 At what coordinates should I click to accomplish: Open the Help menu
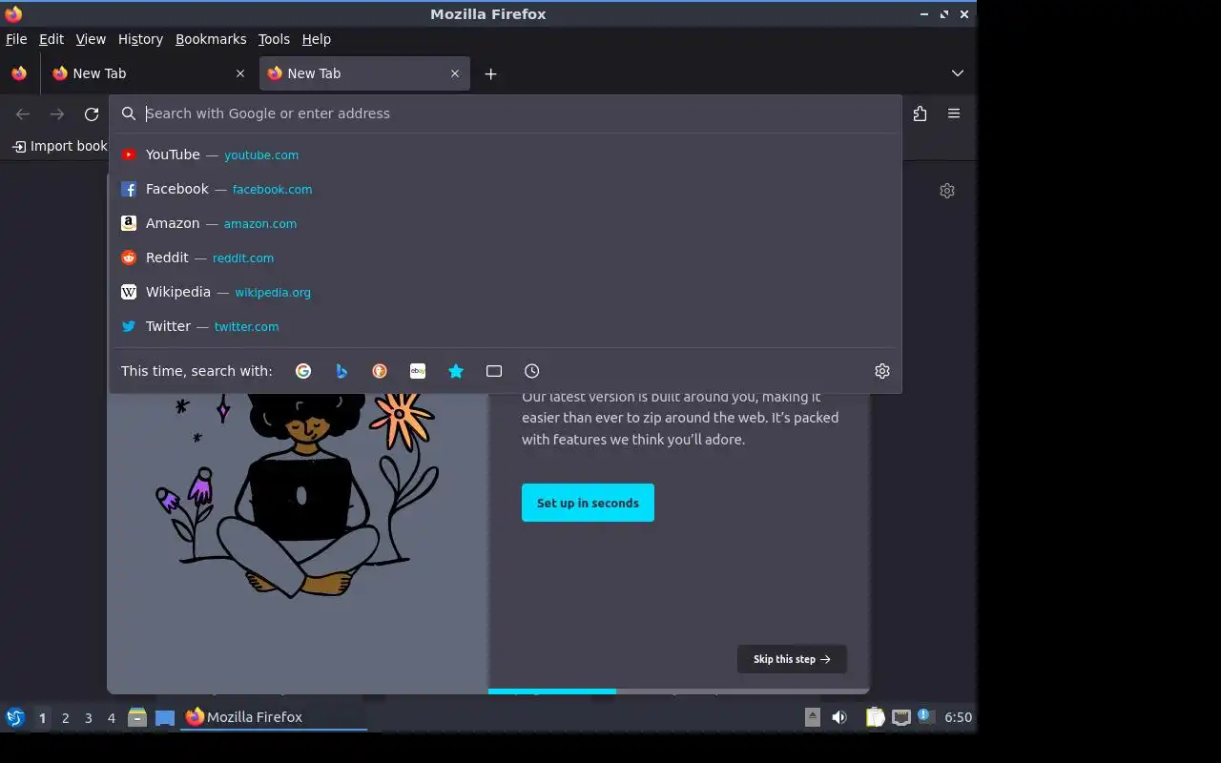317,39
